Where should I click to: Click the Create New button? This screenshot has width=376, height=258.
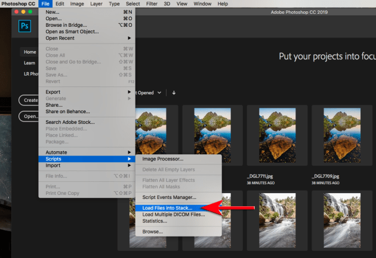pyautogui.click(x=29, y=100)
